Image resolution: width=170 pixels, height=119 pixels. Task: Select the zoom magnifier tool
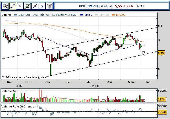(5, 6)
